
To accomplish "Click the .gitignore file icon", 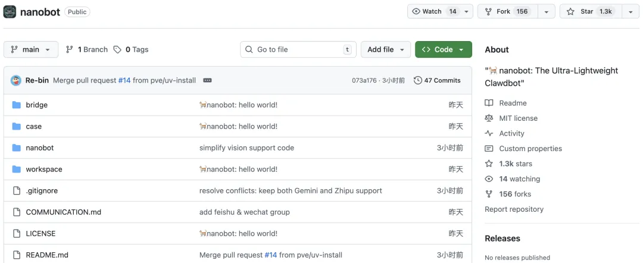I will point(16,190).
